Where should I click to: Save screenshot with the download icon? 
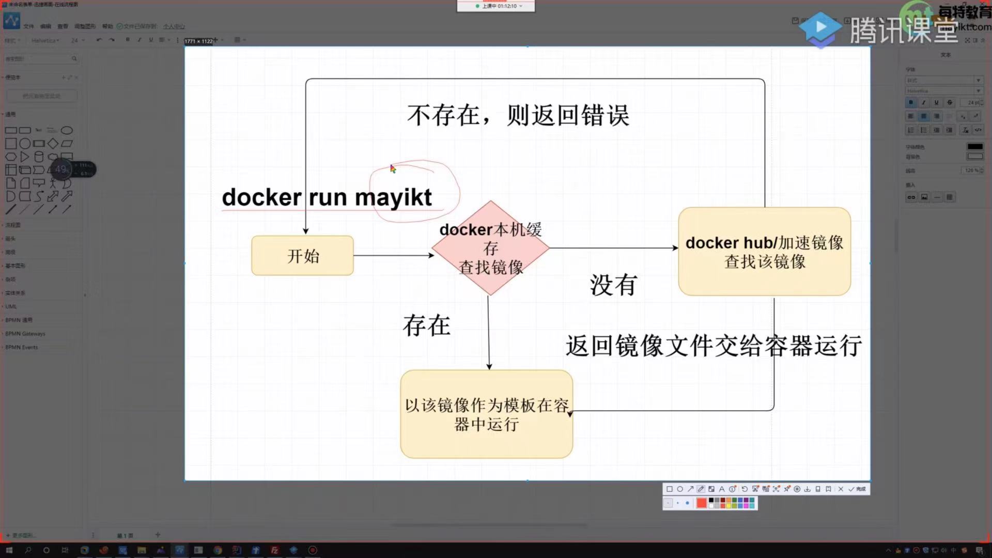[807, 489]
